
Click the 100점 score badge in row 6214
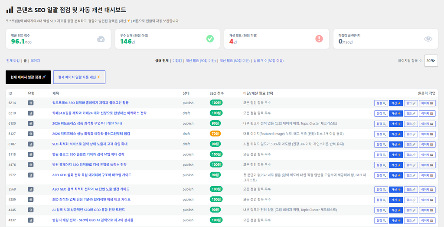[216, 102]
